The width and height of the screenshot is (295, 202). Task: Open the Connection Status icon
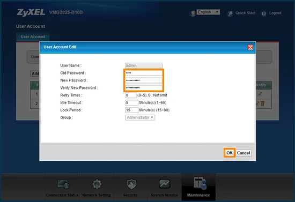(x=63, y=184)
